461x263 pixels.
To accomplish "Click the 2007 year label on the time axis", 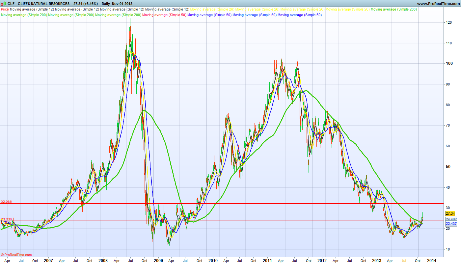I will pos(48,260).
